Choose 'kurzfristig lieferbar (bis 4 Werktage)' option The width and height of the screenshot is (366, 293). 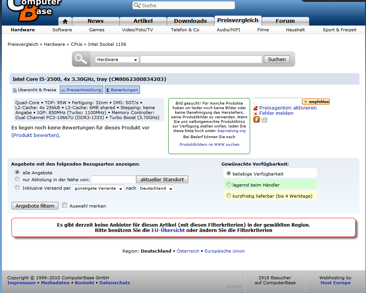[x=229, y=196]
